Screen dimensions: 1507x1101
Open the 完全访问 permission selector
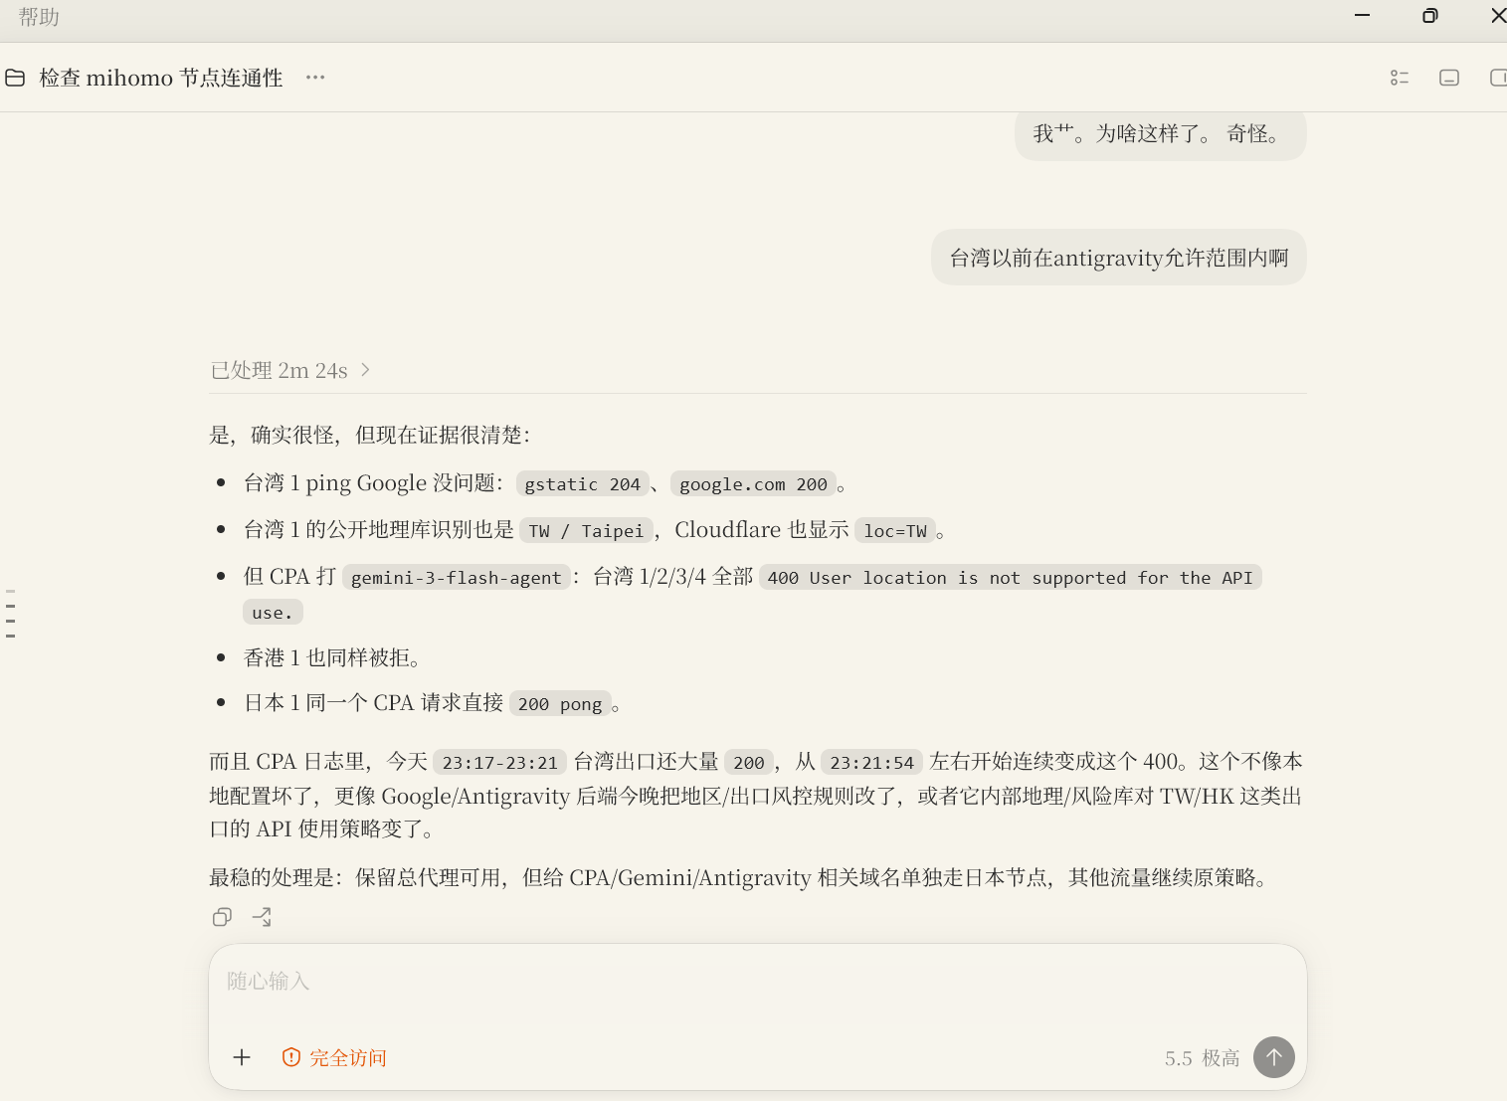pos(334,1057)
